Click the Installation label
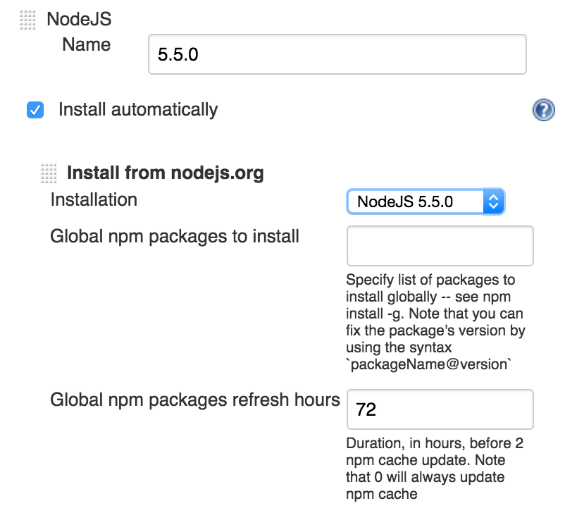Screen dimensions: 565x513 94,199
